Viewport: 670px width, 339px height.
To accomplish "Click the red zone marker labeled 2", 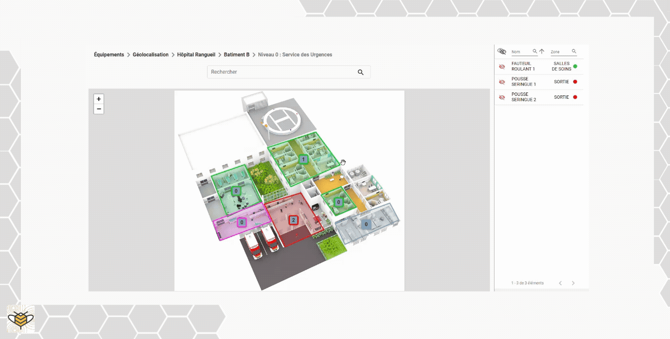I will click(x=293, y=220).
